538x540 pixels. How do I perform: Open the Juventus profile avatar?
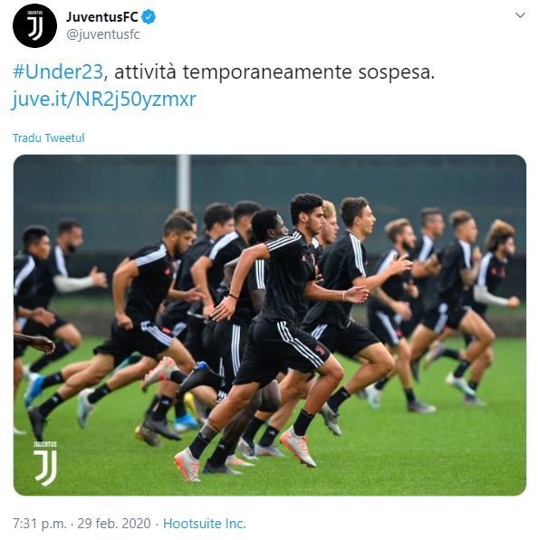pos(34,25)
